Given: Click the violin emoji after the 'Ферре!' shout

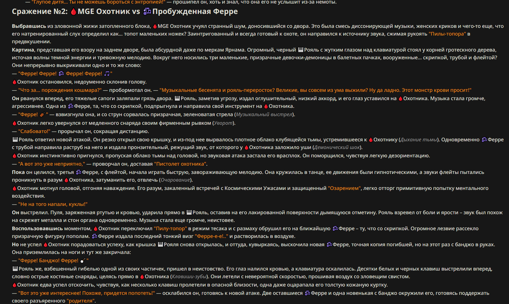Looking at the screenshot, I should 42,114.
